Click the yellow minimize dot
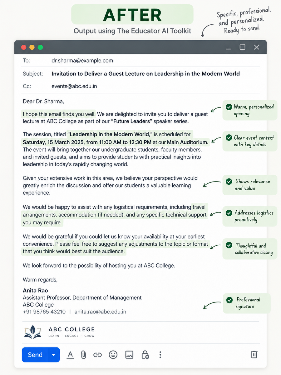The width and height of the screenshot is (281, 375). 32,47
